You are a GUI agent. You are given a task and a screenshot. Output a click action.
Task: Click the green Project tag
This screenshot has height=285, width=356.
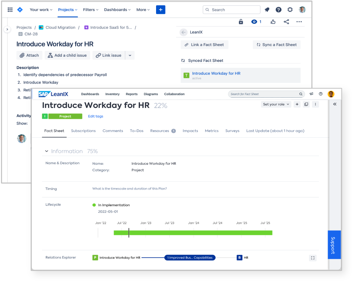(x=65, y=116)
